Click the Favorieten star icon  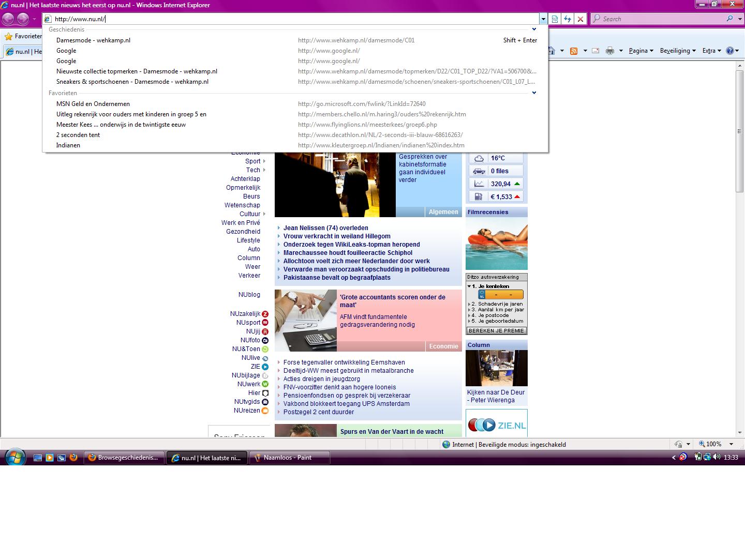[8, 36]
